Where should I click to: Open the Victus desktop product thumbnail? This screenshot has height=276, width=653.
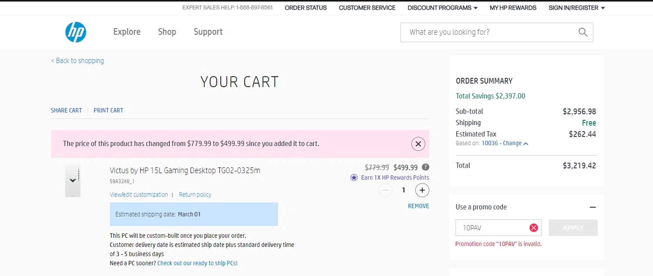pos(73,181)
